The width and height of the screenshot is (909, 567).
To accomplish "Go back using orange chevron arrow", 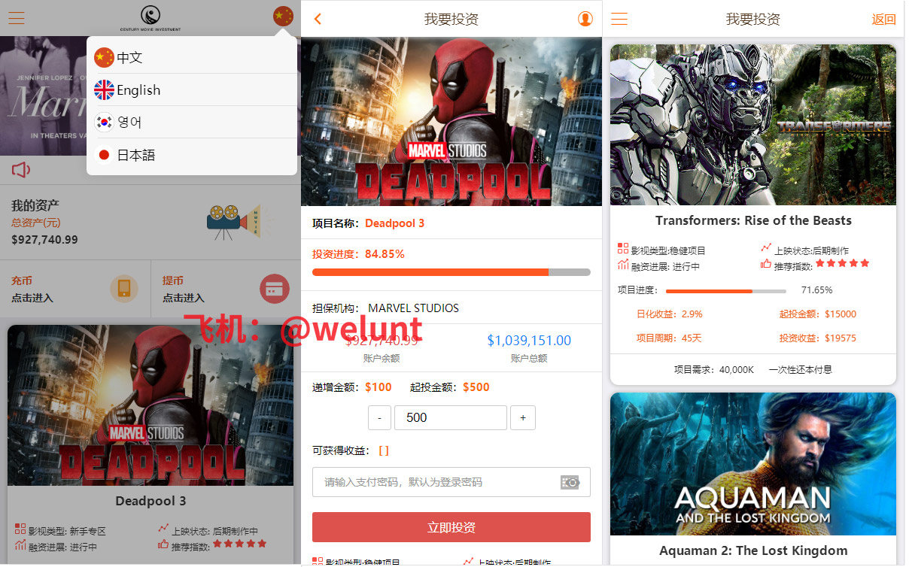I will point(318,19).
